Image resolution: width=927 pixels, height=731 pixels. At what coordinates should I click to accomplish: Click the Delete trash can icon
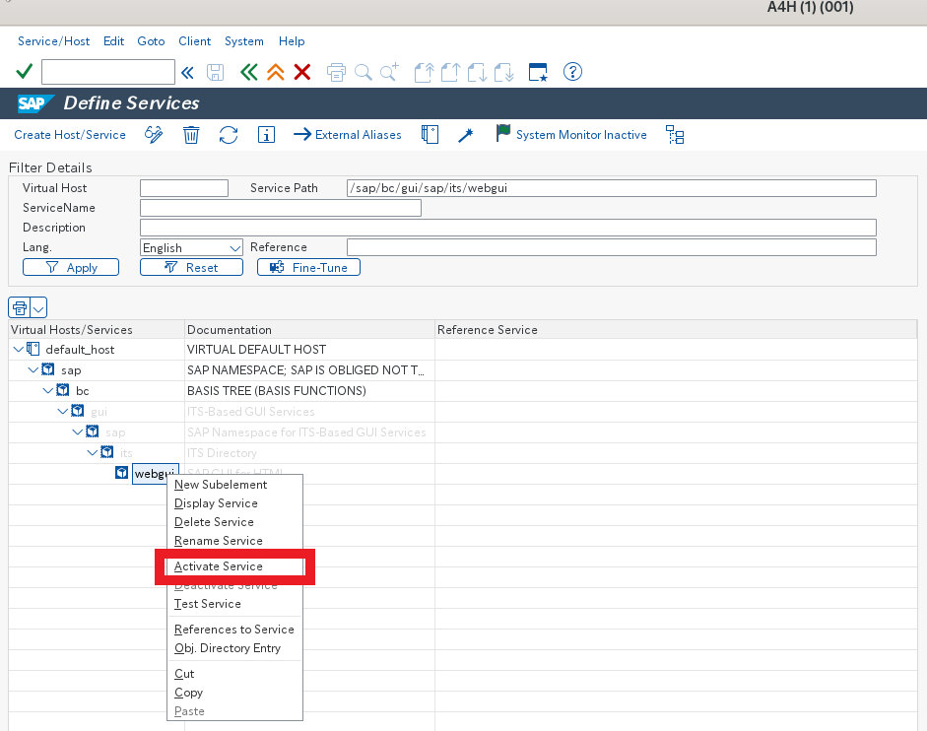[x=191, y=135]
